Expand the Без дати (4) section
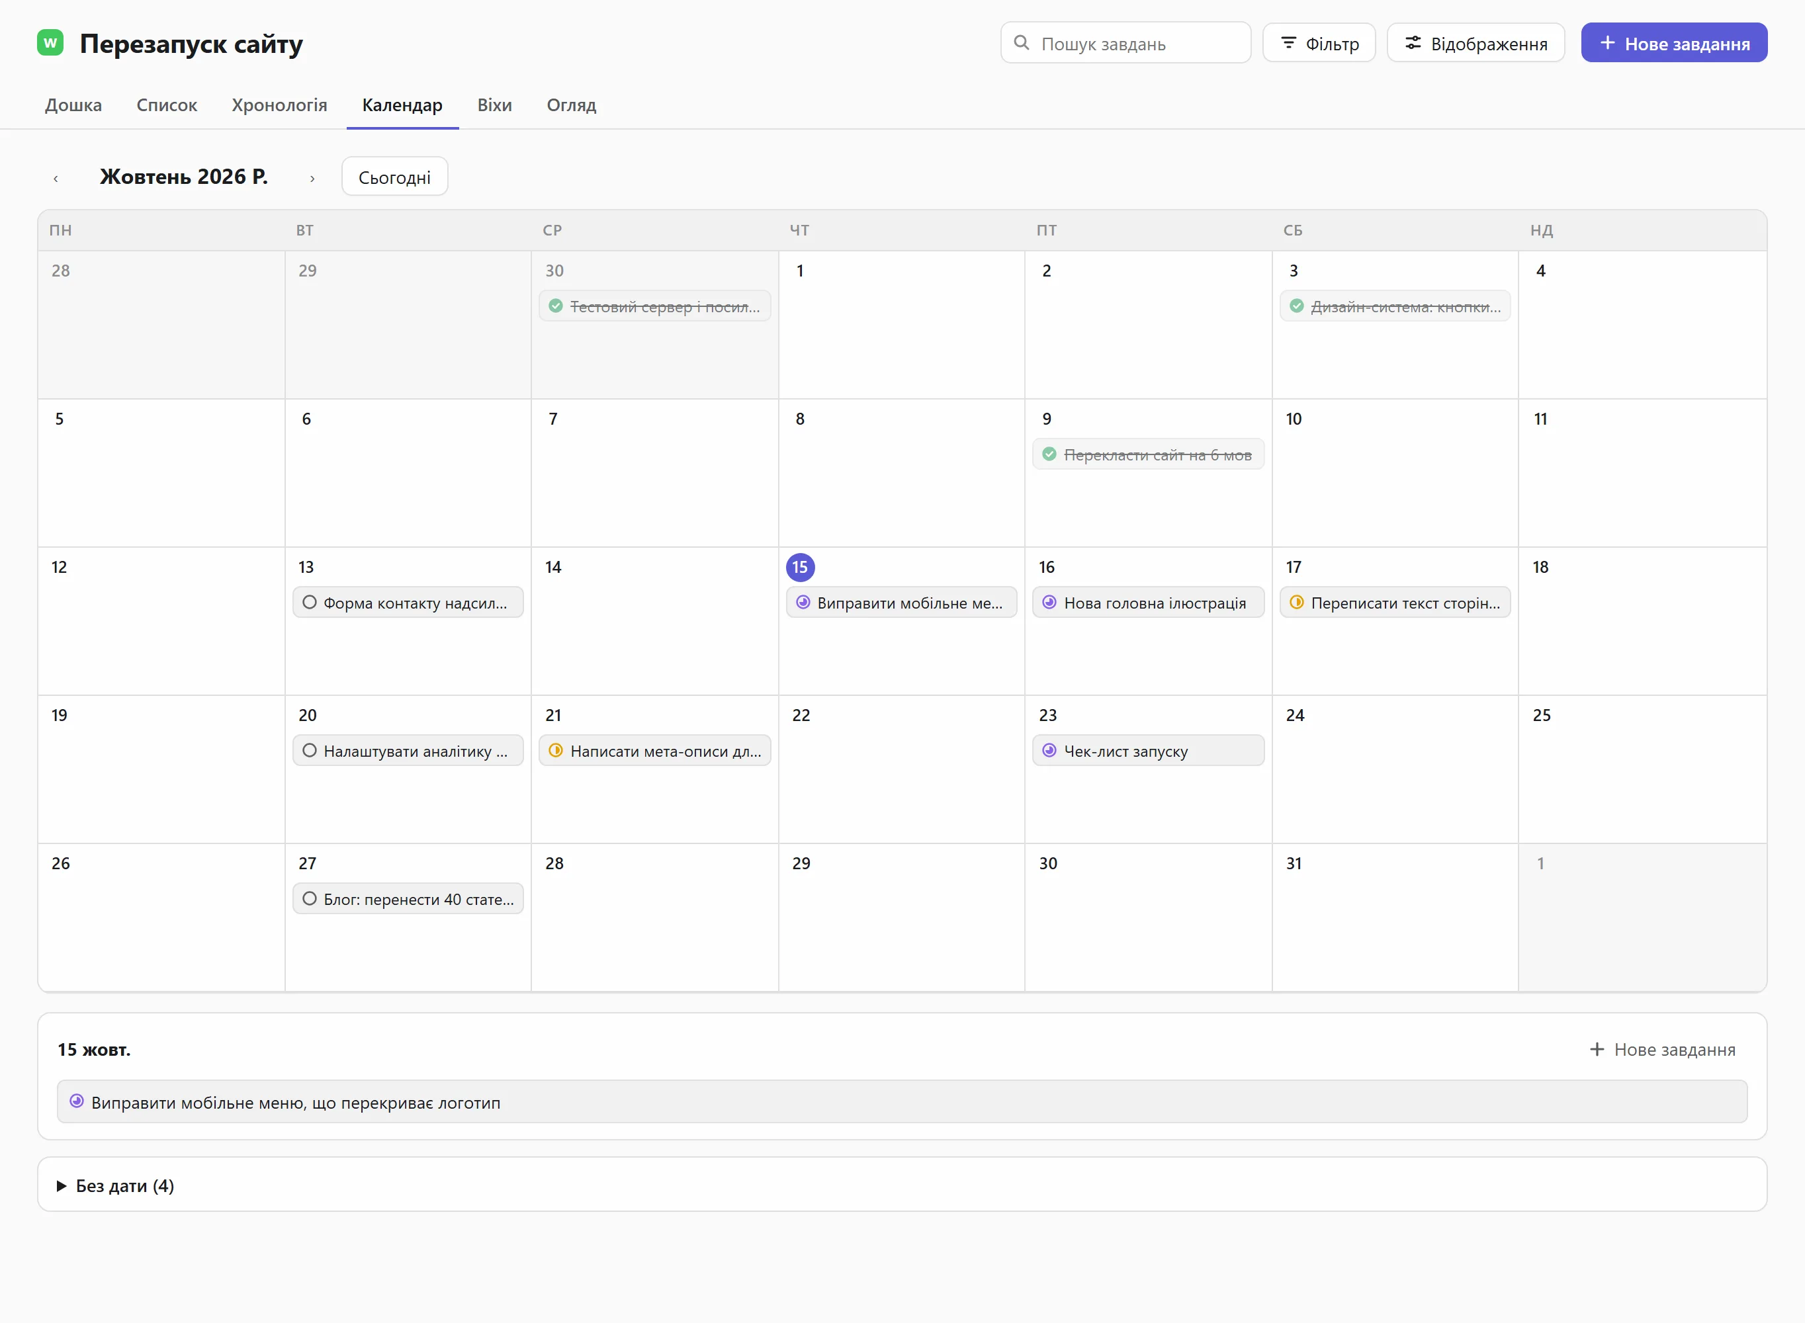Screen dimensions: 1805x1323 coord(115,1185)
